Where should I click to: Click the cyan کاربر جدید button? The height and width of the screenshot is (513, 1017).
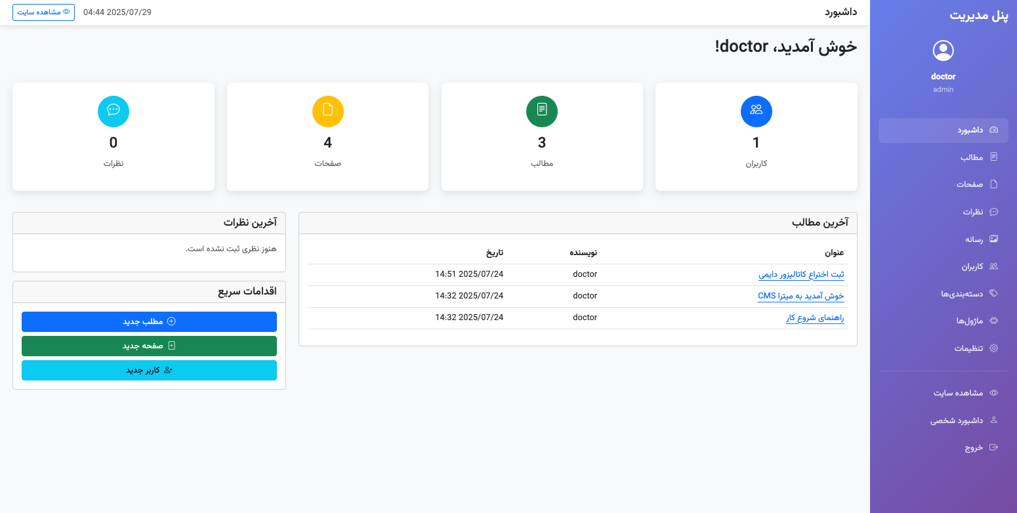coord(149,370)
